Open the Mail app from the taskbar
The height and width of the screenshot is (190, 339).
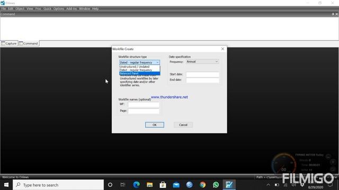point(176,185)
